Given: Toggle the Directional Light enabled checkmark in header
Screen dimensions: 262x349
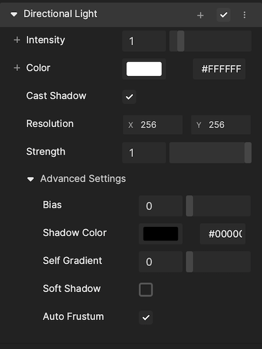Looking at the screenshot, I should click(223, 15).
